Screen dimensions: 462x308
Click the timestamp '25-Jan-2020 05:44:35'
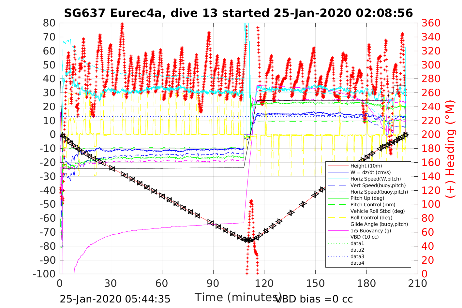115,299
